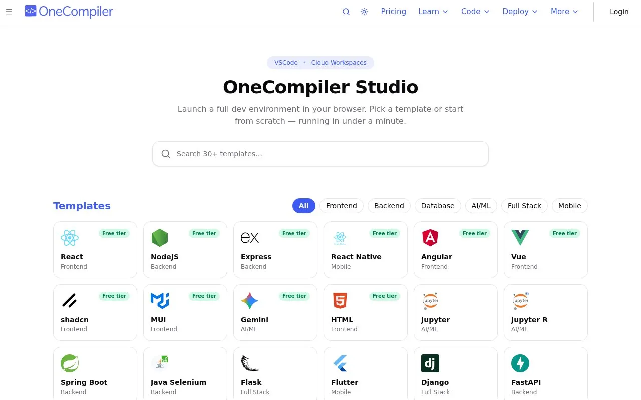Pick the HTML5 template icon

tap(340, 301)
